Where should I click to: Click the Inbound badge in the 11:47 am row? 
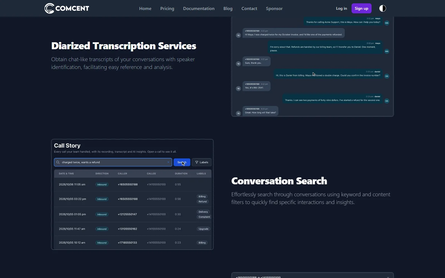pos(102,229)
